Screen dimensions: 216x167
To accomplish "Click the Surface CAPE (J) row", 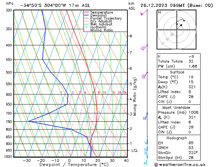I will point(179,97).
